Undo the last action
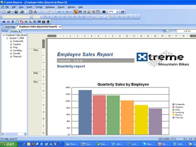The width and height of the screenshot is (196, 147). point(60,12)
